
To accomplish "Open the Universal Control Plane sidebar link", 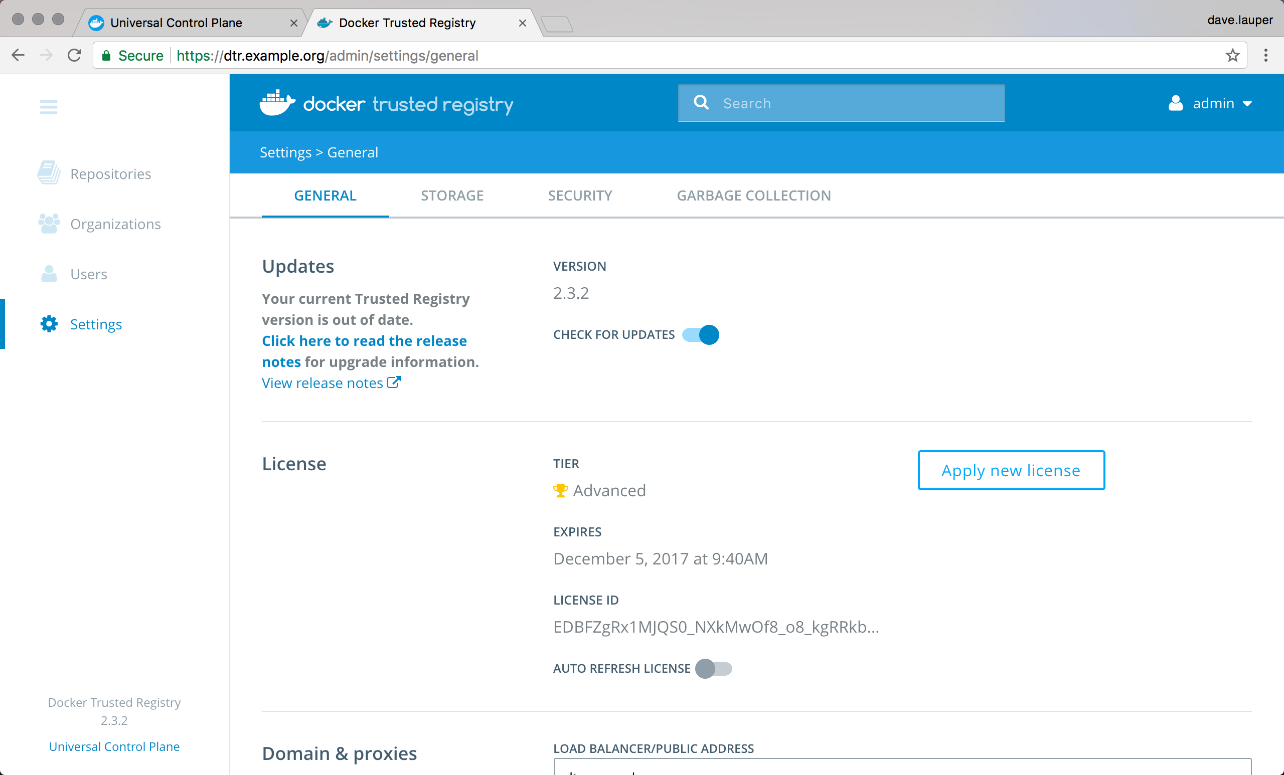I will point(113,746).
